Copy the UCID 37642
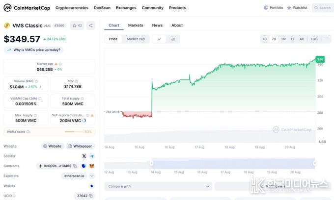 (x=91, y=196)
